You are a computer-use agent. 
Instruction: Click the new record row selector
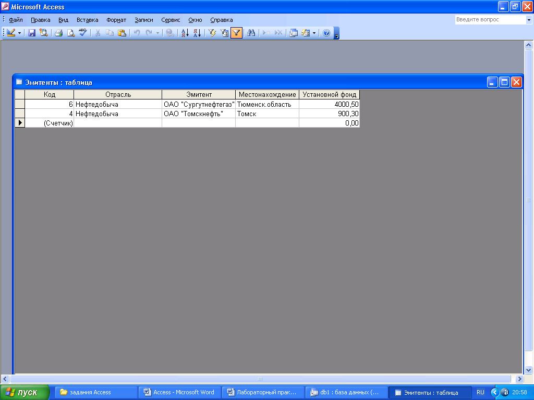20,123
